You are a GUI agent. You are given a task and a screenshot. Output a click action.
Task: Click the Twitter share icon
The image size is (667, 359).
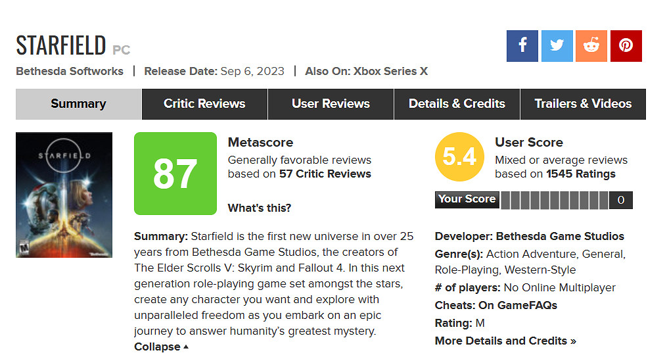click(557, 46)
